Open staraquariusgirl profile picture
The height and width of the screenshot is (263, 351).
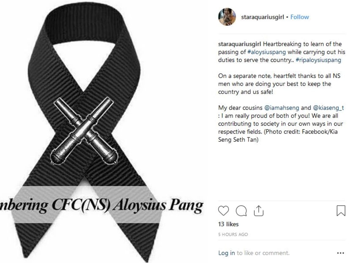(x=227, y=17)
